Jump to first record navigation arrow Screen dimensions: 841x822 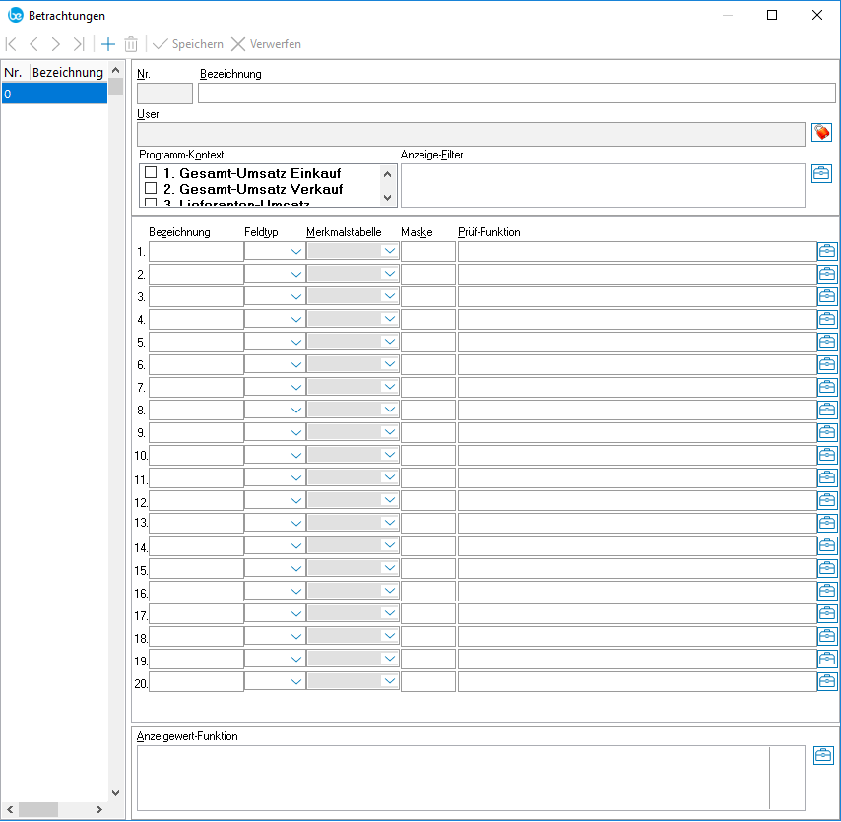pos(12,44)
